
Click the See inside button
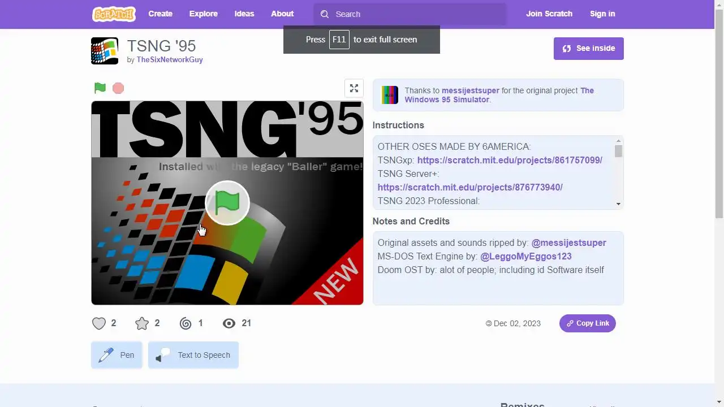(589, 49)
